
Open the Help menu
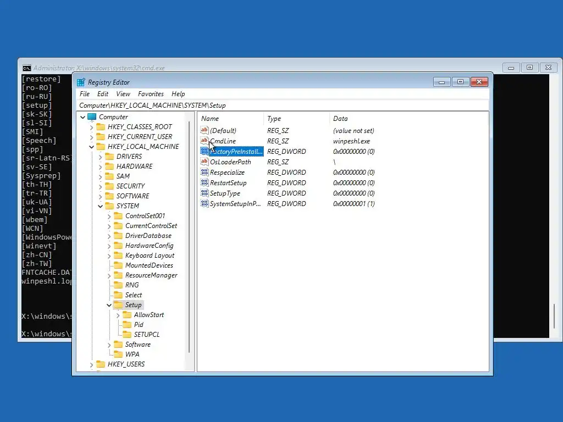click(x=178, y=94)
